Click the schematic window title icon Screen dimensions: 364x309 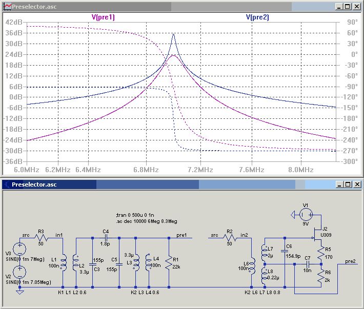[6, 184]
